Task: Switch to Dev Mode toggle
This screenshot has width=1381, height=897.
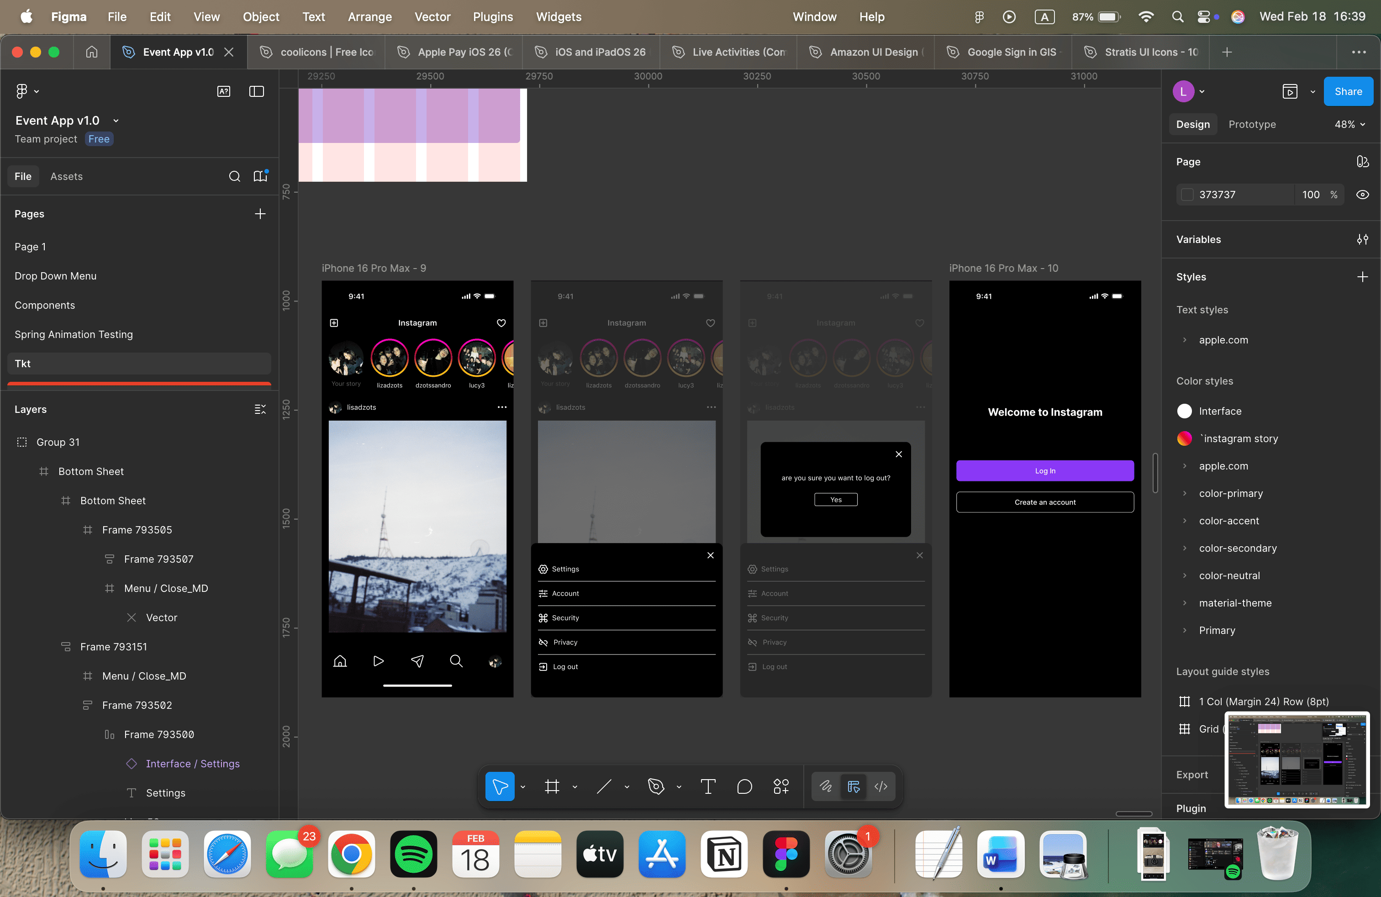Action: pos(881,786)
